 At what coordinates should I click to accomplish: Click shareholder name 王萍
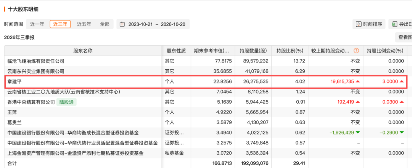(x=12, y=112)
